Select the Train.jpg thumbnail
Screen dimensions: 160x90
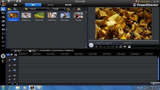pos(78,16)
